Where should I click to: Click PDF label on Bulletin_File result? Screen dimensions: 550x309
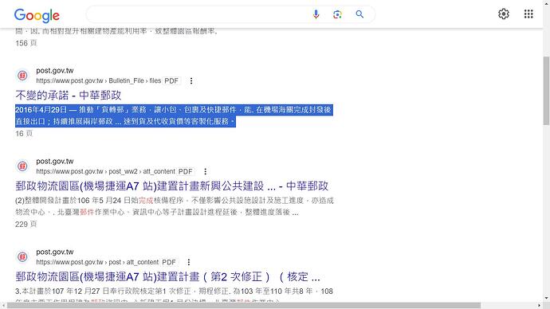pyautogui.click(x=171, y=81)
